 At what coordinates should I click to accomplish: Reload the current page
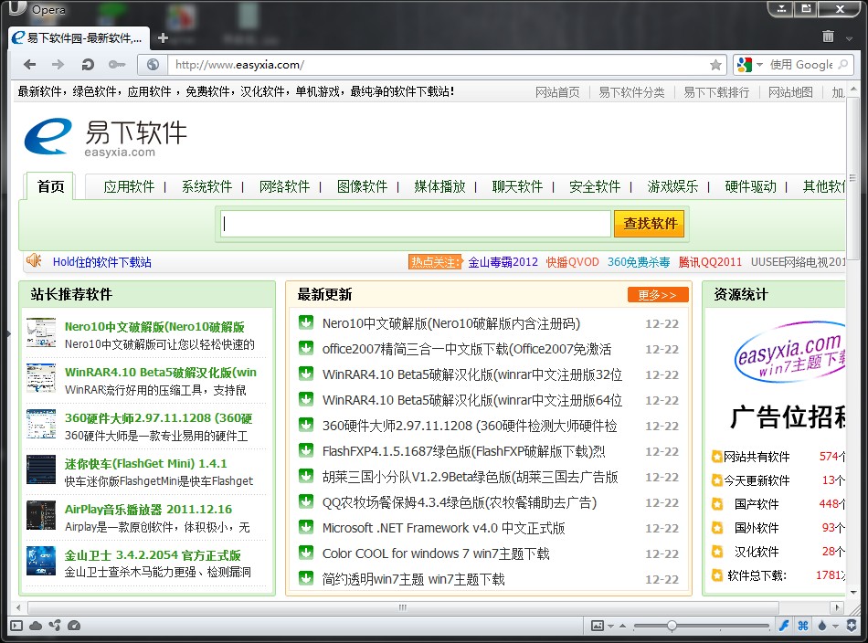[x=88, y=65]
